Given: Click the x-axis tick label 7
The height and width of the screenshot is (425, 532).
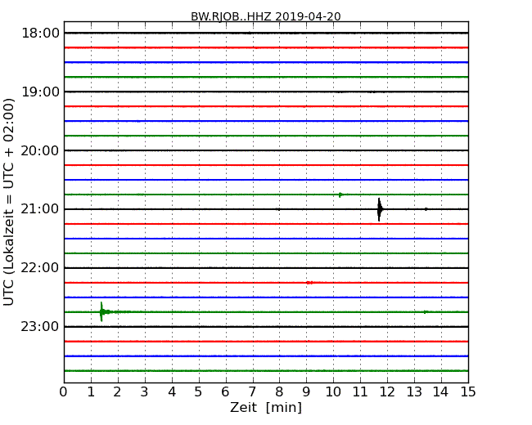Looking at the screenshot, I should pos(252,392).
